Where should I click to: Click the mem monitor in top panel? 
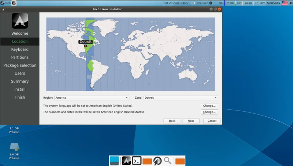point(230,3)
